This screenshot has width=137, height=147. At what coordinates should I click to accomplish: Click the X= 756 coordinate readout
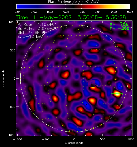(119, 24)
